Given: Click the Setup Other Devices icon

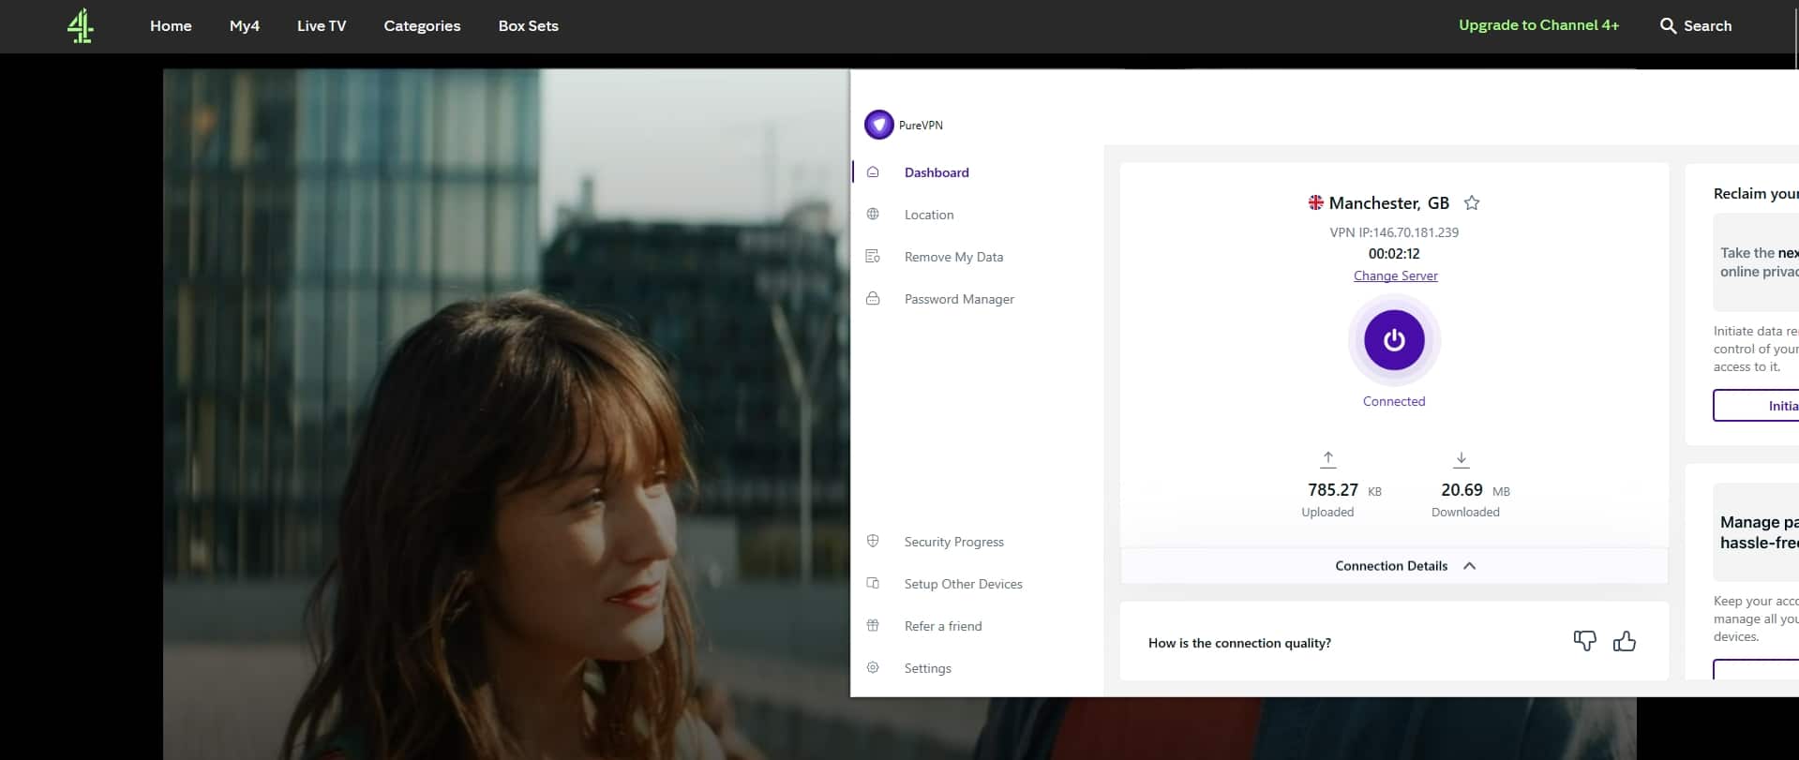Looking at the screenshot, I should 873,584.
